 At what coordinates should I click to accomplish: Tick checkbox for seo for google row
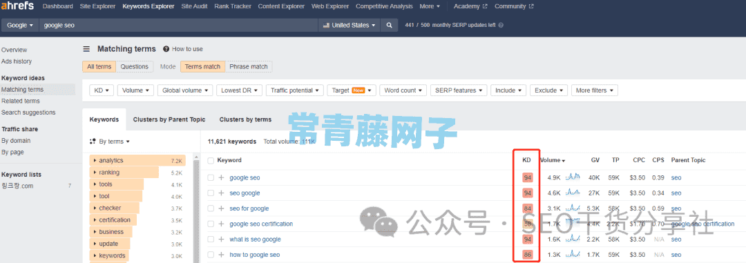coord(211,208)
